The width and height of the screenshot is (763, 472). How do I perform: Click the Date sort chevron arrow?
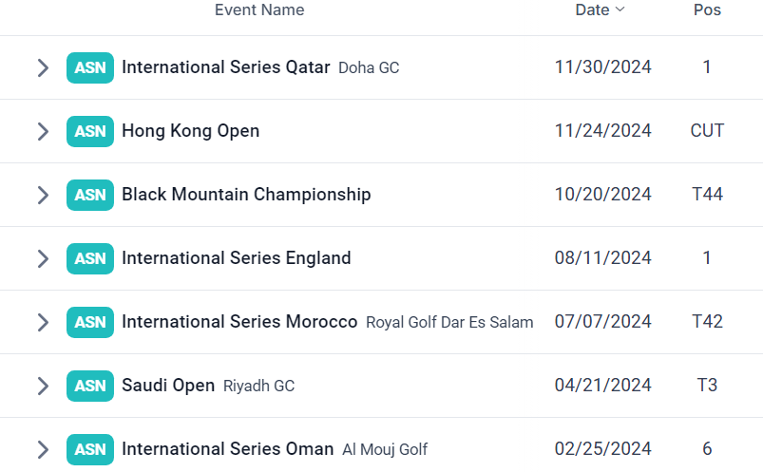[x=620, y=9]
